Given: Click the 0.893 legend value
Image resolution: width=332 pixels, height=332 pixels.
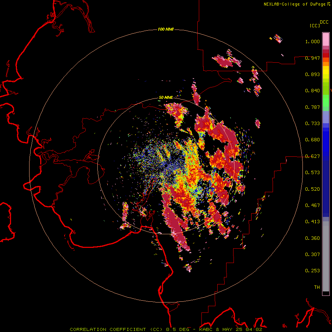Looking at the screenshot, I should pyautogui.click(x=312, y=74).
